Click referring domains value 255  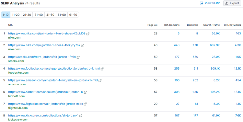coord(177,69)
